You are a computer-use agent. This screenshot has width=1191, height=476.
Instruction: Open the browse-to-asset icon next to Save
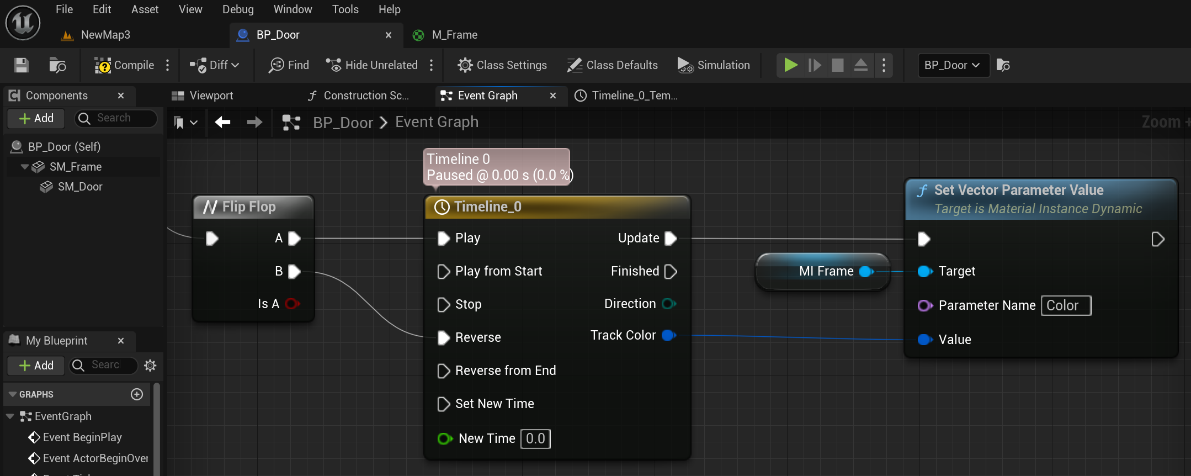(57, 65)
